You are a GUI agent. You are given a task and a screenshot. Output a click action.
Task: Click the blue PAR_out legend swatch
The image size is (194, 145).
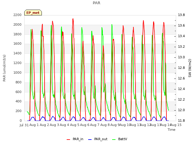tap(90, 140)
